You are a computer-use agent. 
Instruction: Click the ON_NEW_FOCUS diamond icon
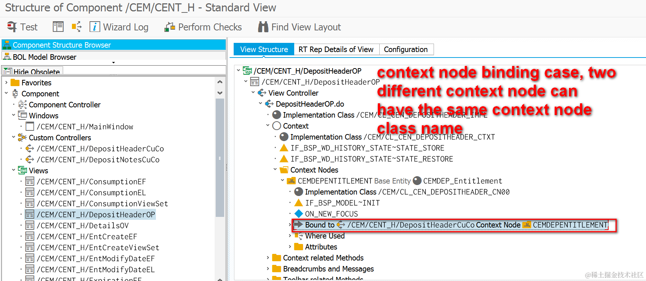(x=299, y=214)
